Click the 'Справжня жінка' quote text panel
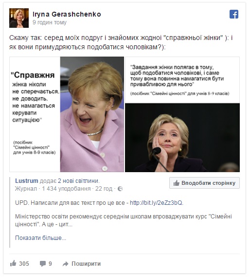This screenshot has width=250, height=277. pos(35,114)
